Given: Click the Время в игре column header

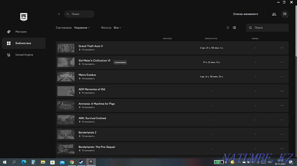Looking at the screenshot, I should 211,39.
